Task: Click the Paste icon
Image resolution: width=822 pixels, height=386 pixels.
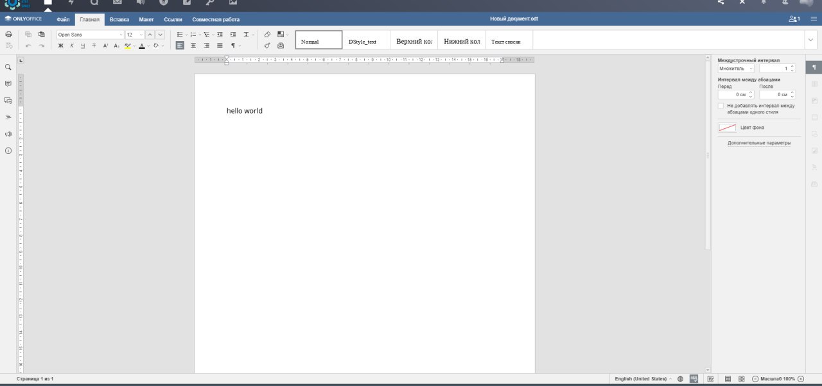Action: pos(42,35)
